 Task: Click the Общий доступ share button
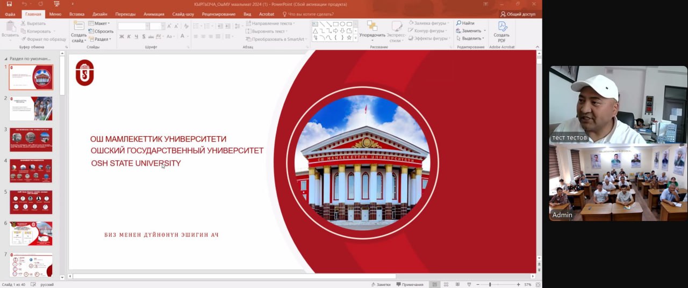click(x=518, y=14)
